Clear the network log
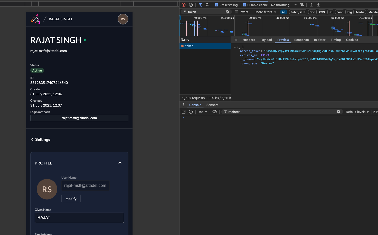 click(191, 5)
